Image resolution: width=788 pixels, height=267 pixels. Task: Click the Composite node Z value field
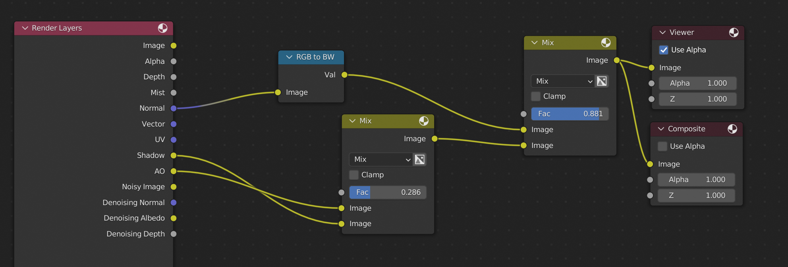click(696, 196)
